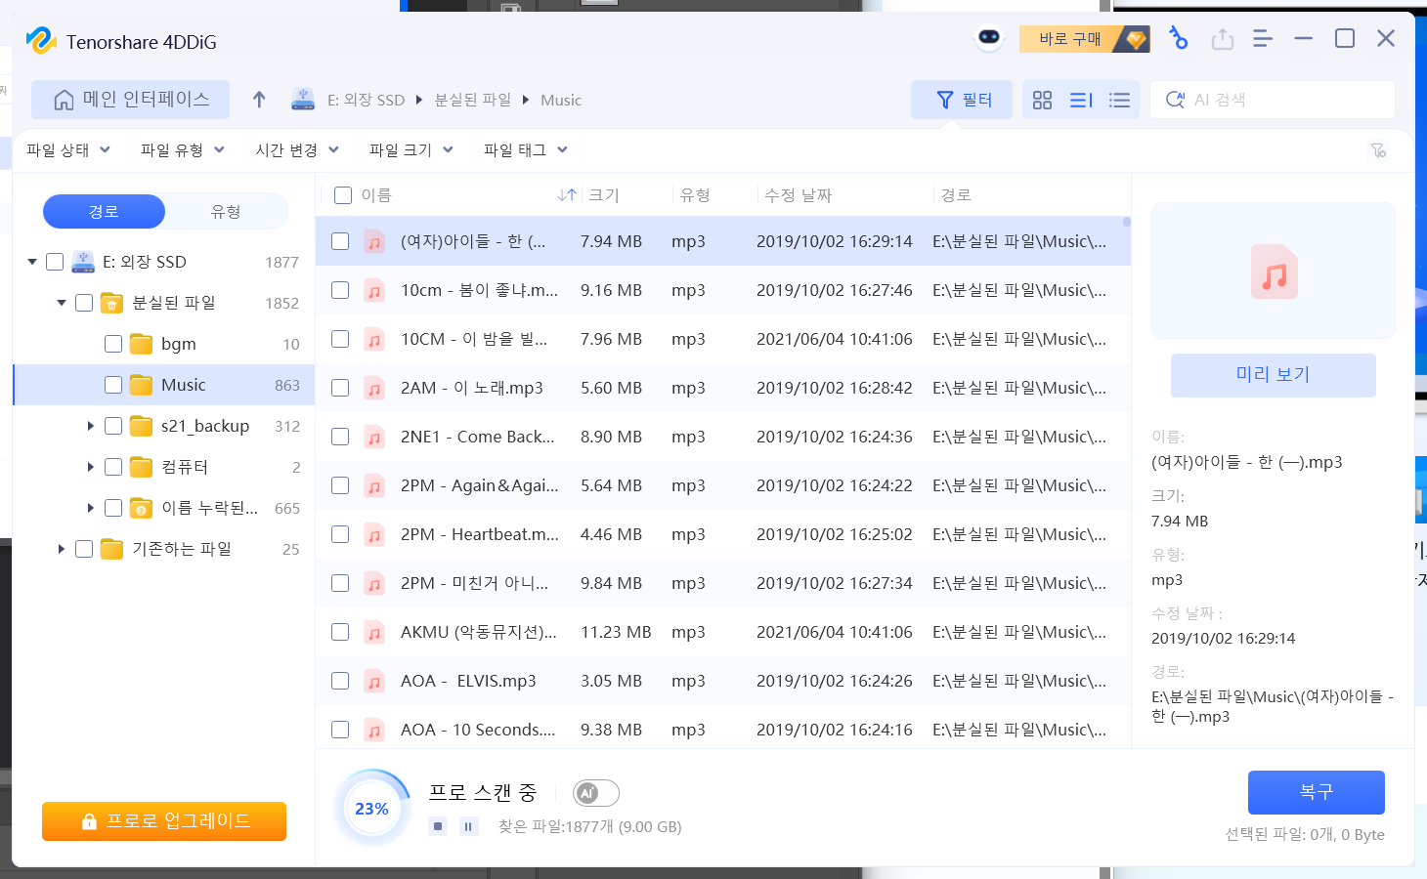Image resolution: width=1427 pixels, height=879 pixels.
Task: Click the 이름 누락된 folder icon
Action: pyautogui.click(x=142, y=508)
